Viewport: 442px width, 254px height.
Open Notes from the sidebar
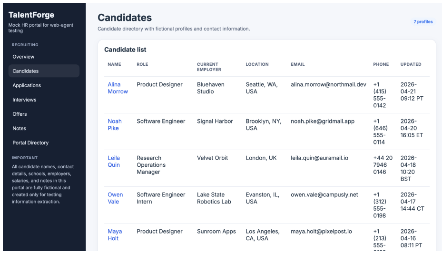click(44, 128)
